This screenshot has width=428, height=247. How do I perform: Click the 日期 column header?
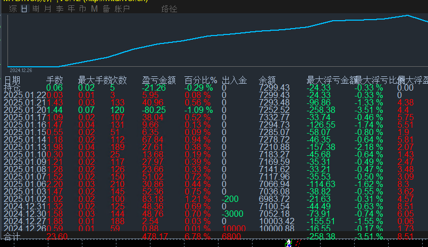[12, 80]
